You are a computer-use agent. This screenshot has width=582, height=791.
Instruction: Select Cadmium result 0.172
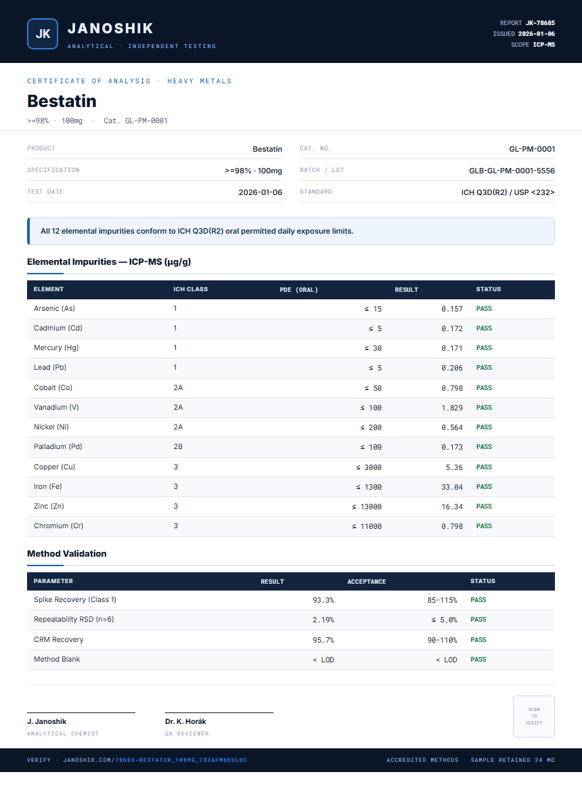452,328
